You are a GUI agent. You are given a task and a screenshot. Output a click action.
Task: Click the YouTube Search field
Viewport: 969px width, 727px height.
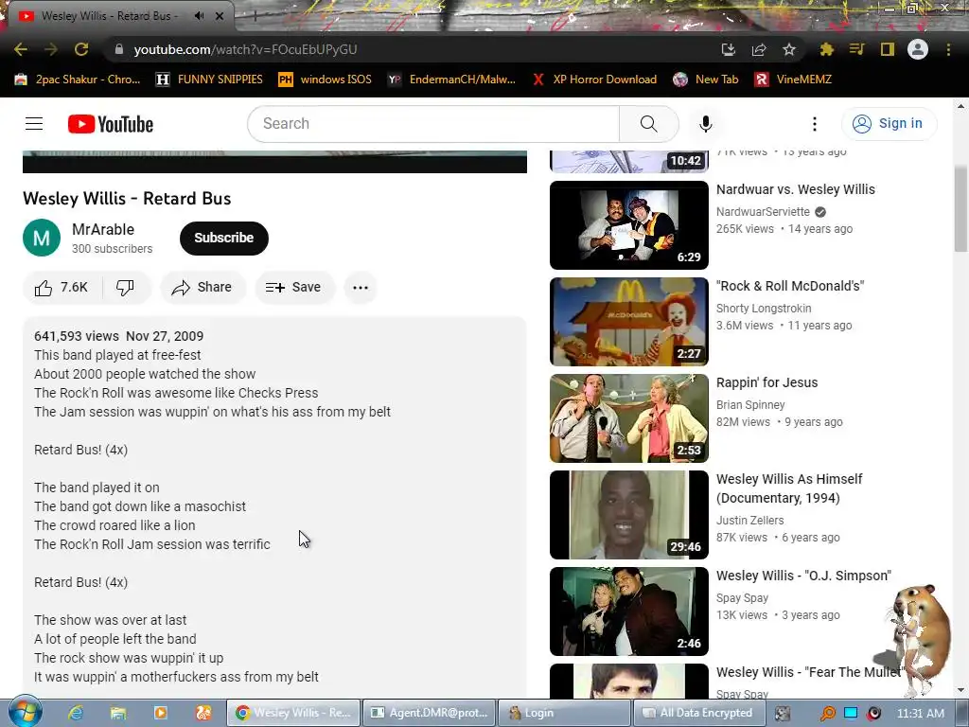[433, 124]
